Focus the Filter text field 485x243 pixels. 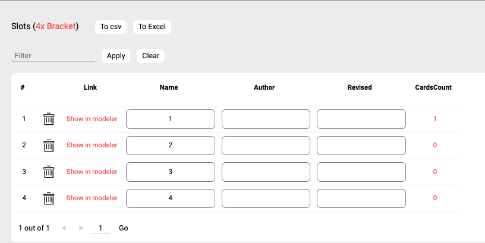[53, 56]
